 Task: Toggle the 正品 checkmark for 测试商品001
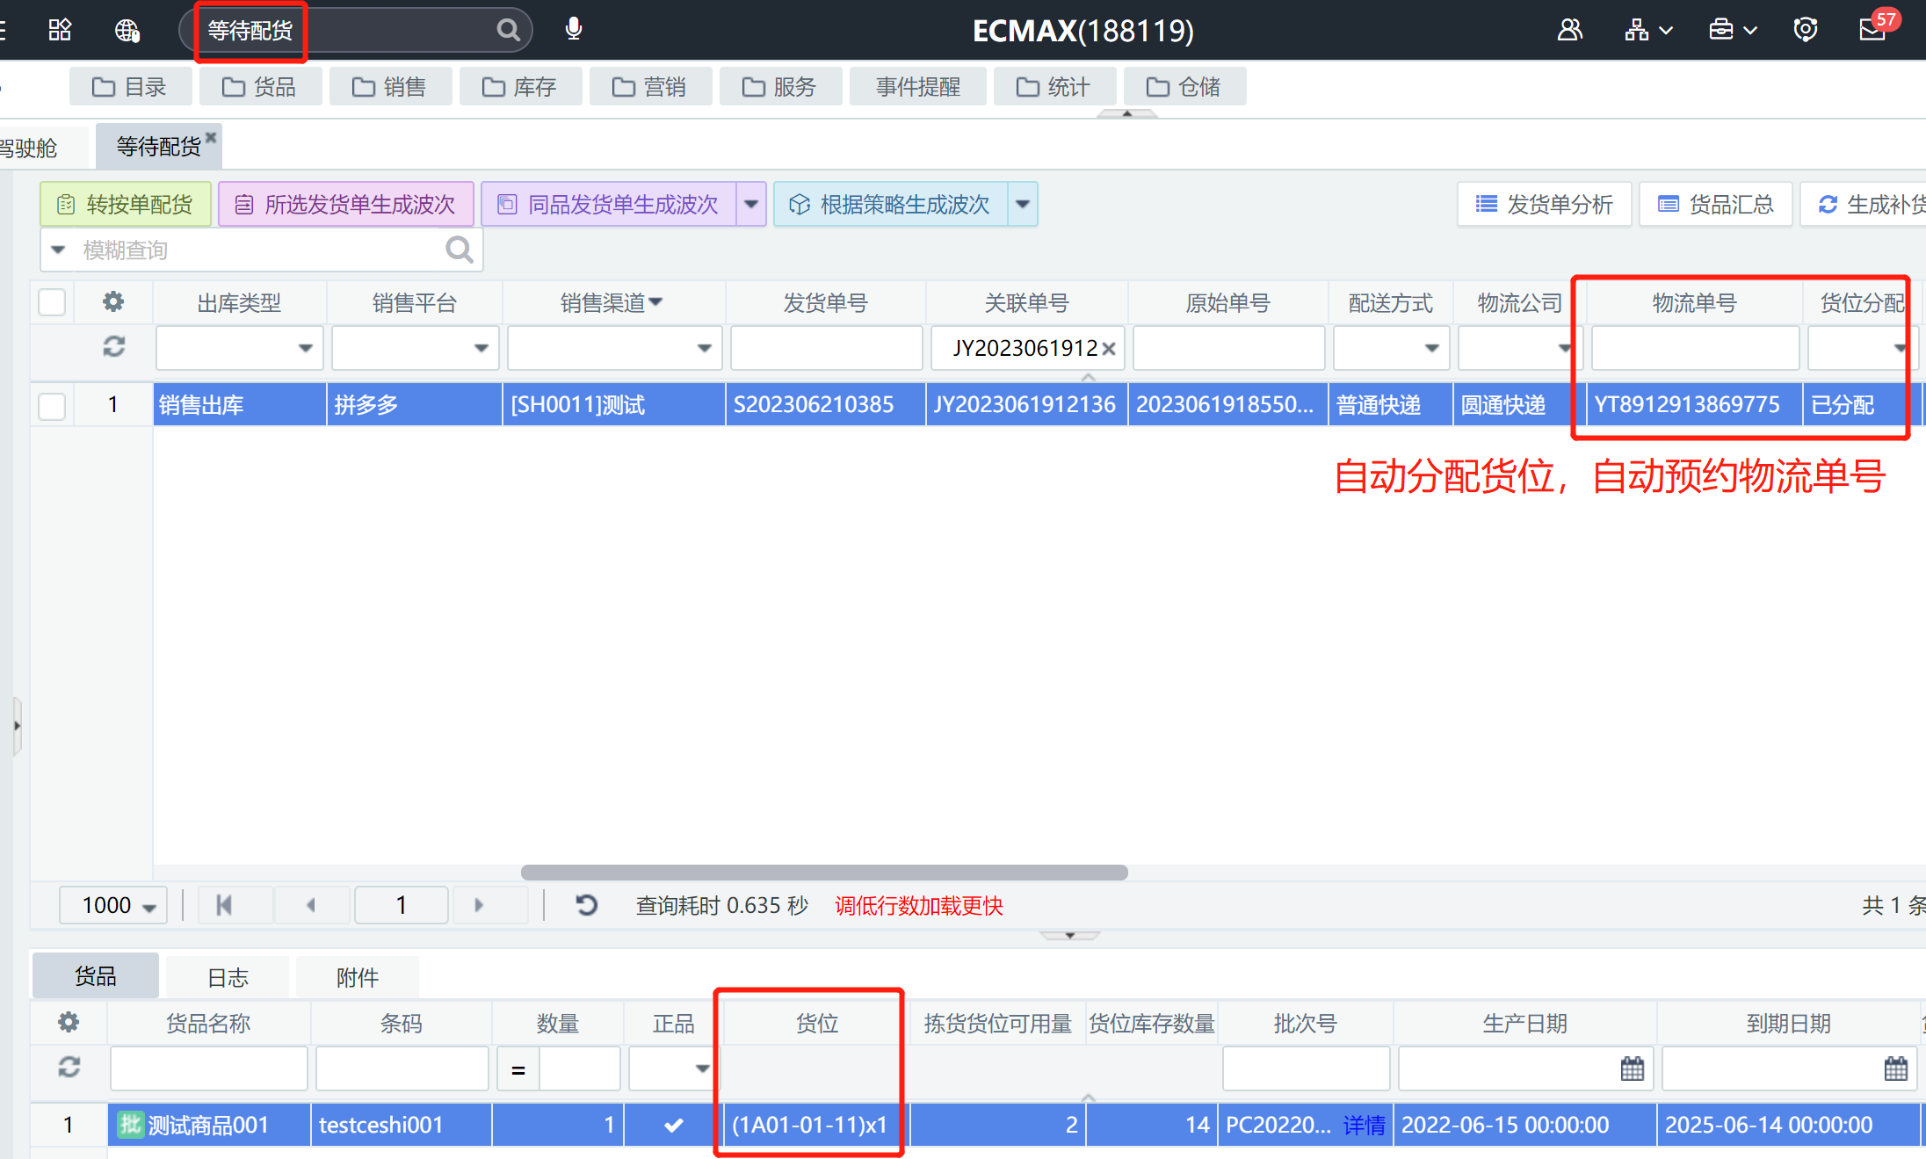tap(673, 1125)
